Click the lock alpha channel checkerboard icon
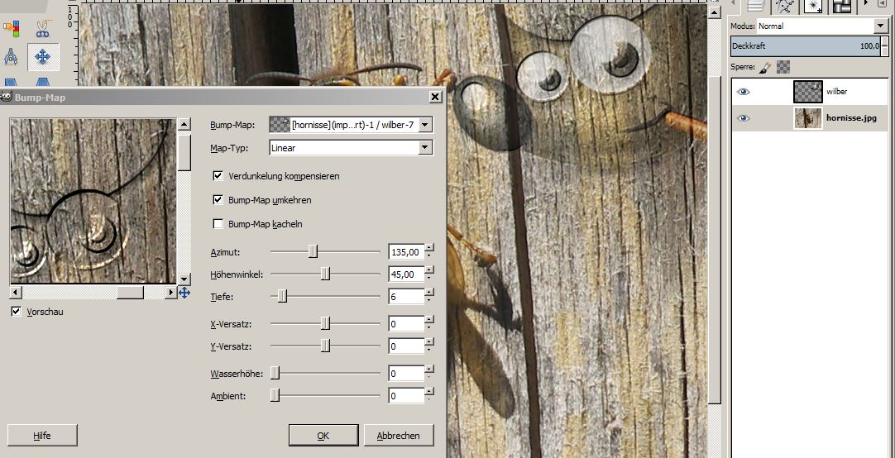Image resolution: width=895 pixels, height=458 pixels. 783,67
